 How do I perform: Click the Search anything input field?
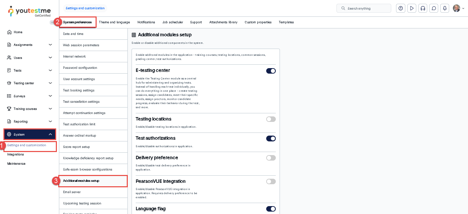367,8
